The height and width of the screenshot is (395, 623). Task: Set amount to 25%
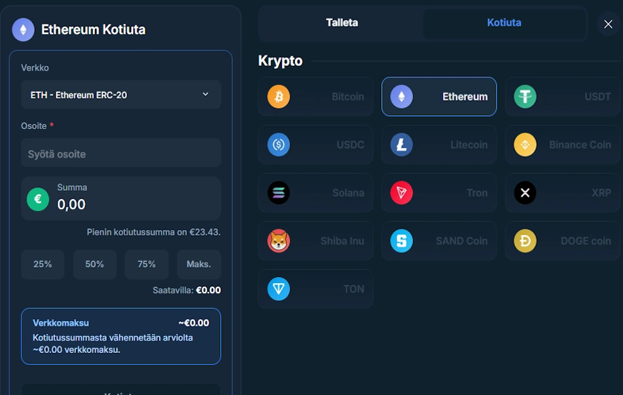pyautogui.click(x=43, y=265)
